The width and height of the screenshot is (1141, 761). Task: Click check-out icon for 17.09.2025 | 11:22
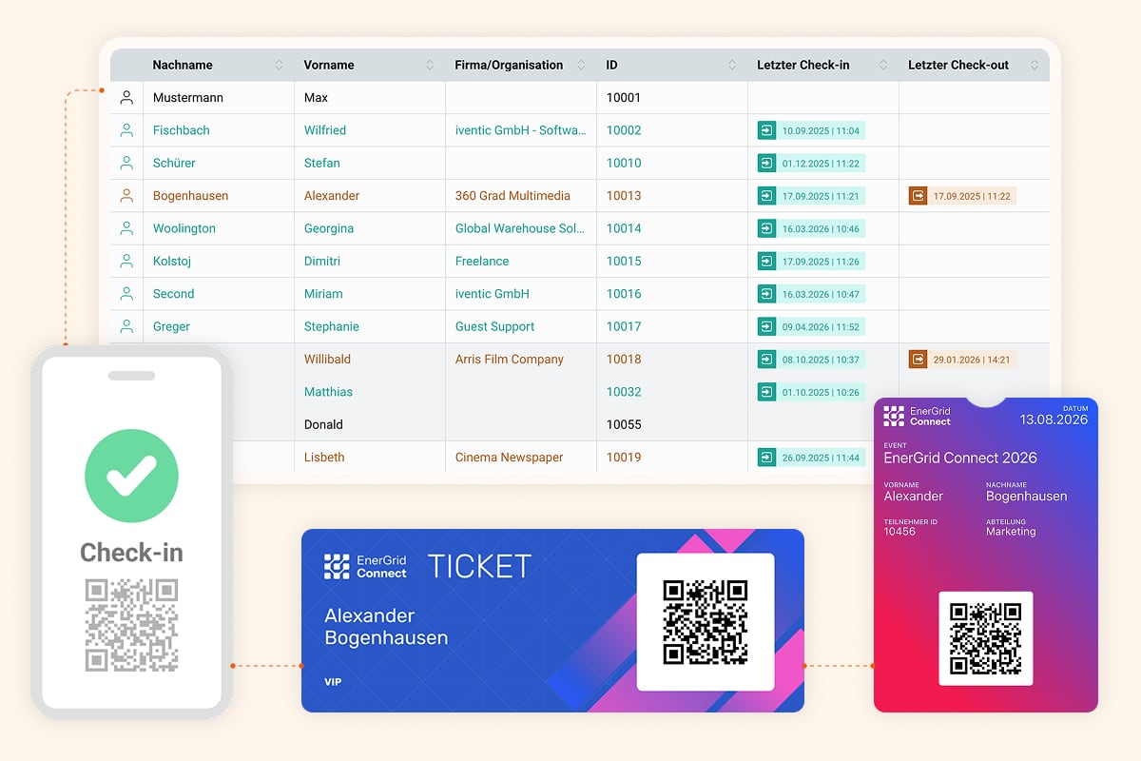click(918, 196)
